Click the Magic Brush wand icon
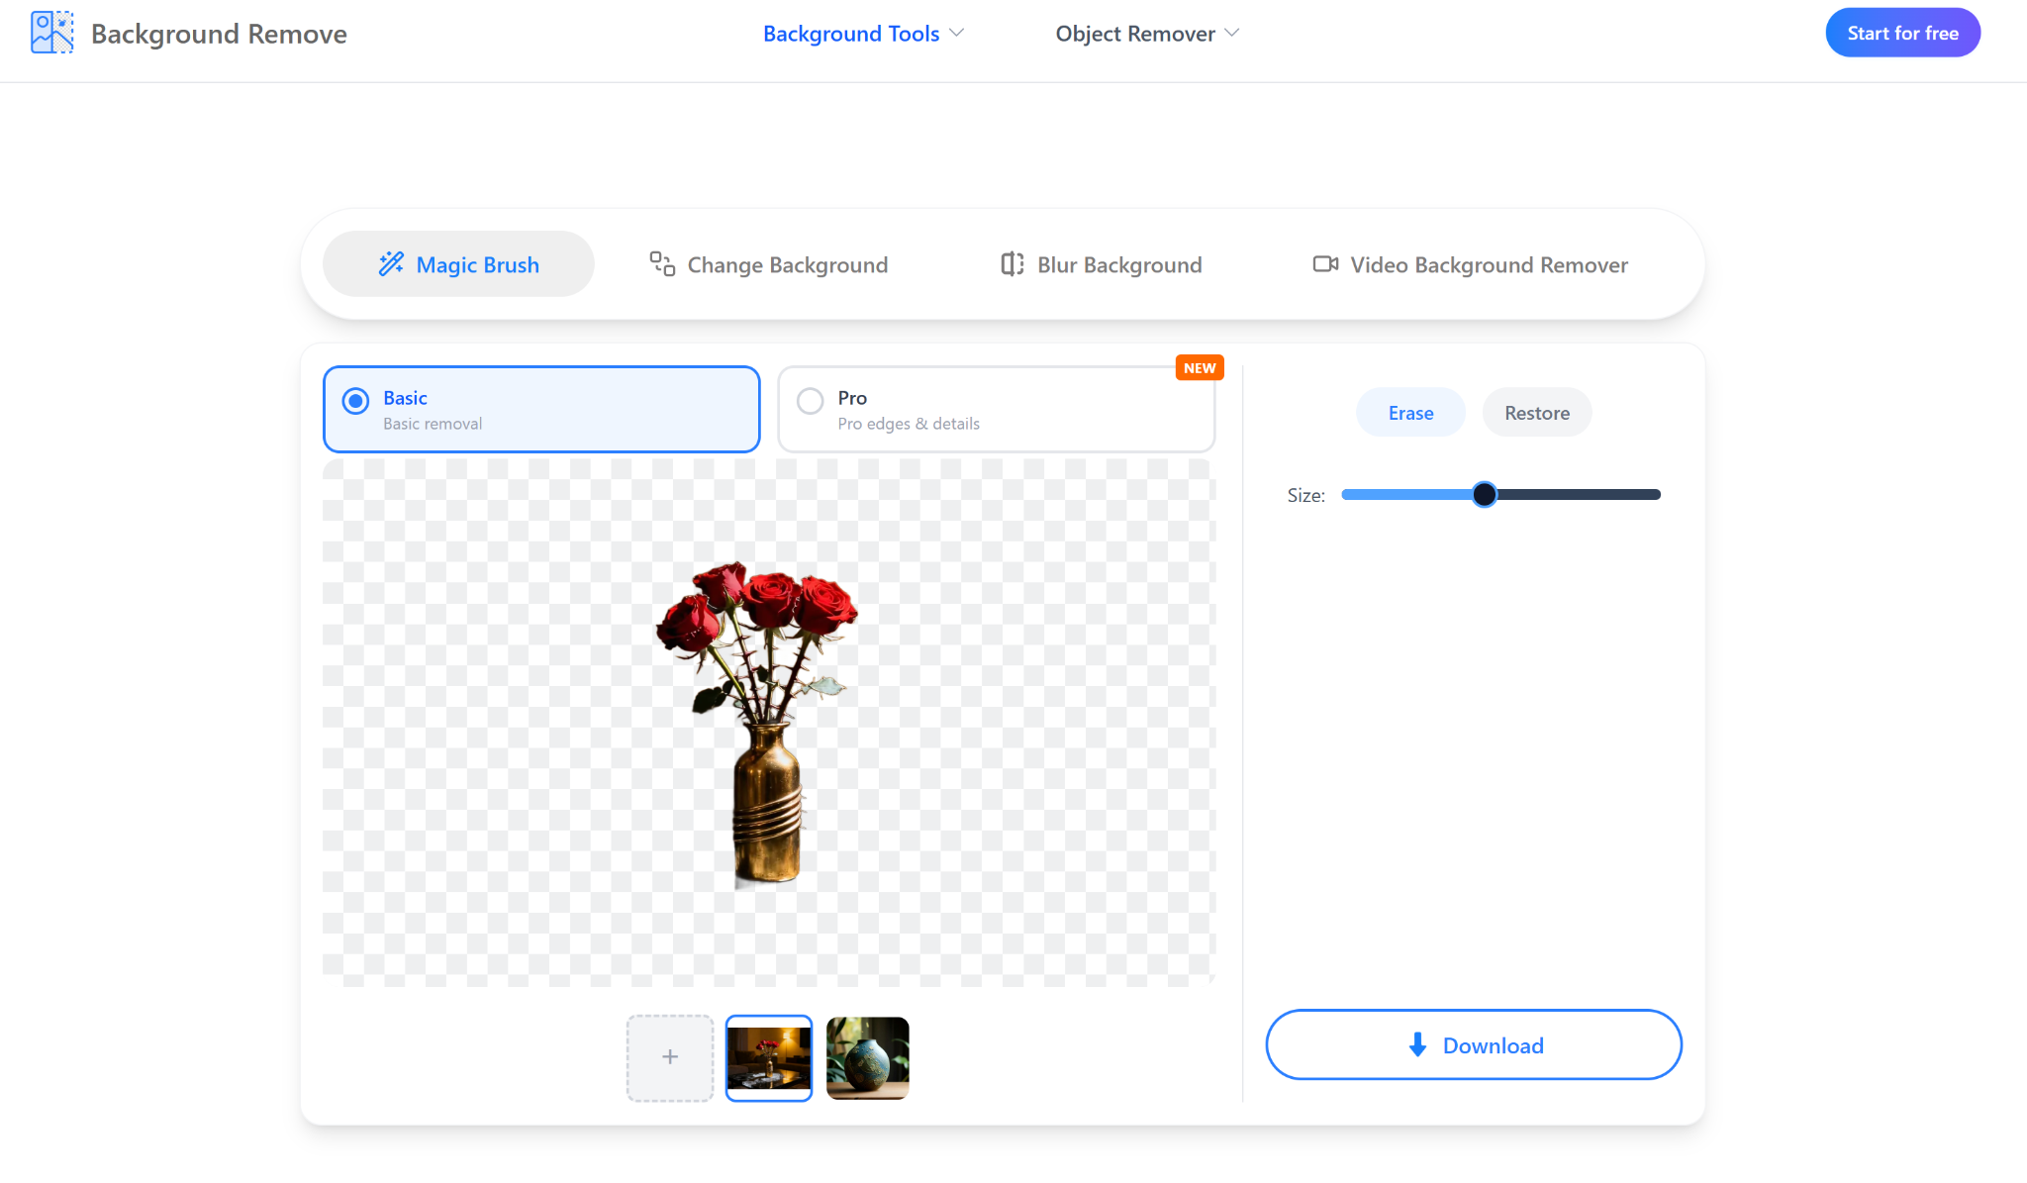 (x=391, y=263)
